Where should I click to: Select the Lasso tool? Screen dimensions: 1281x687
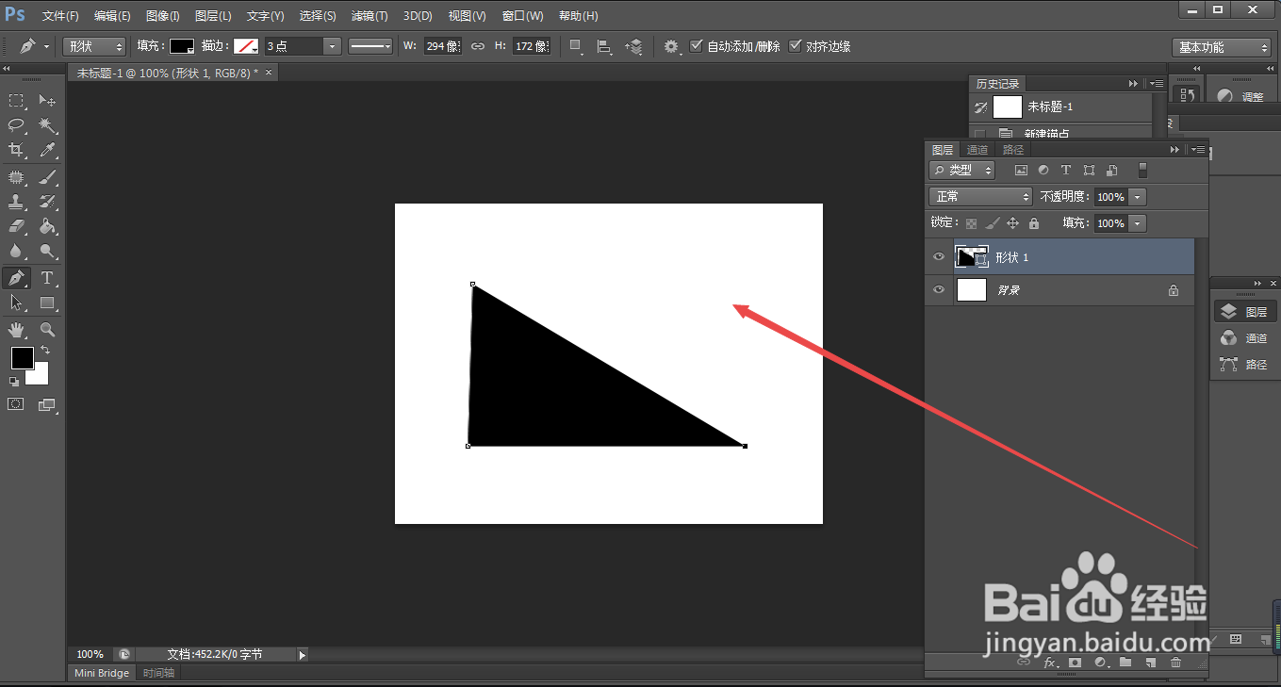(17, 125)
